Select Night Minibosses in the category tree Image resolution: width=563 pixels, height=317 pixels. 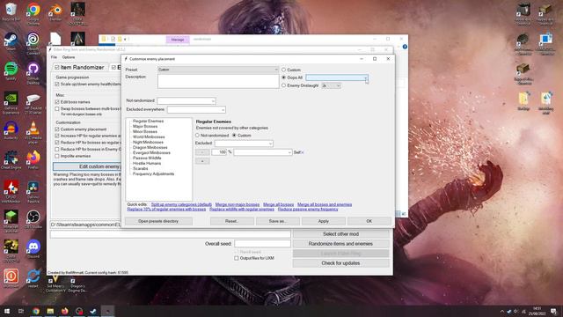click(x=148, y=142)
